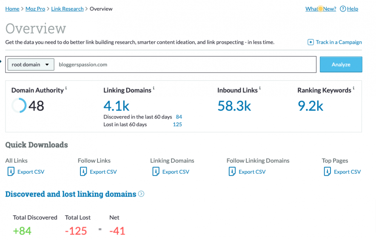This screenshot has width=376, height=240.
Task: Click the 125 lost domains number link
Action: (x=177, y=124)
